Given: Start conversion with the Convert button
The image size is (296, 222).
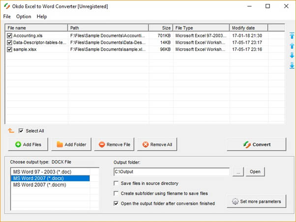Looking at the screenshot, I should pyautogui.click(x=257, y=144).
